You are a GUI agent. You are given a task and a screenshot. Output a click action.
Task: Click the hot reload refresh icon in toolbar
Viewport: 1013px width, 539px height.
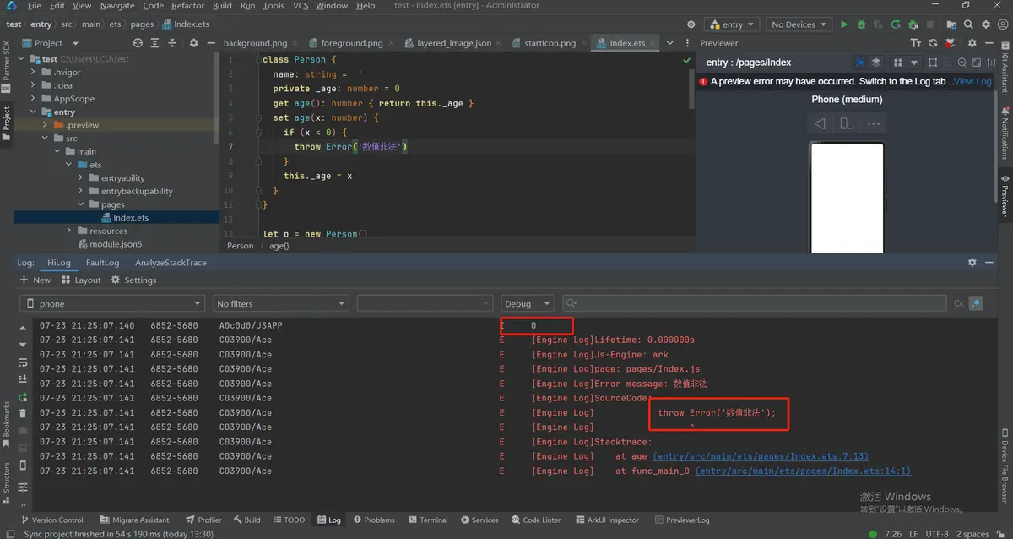coord(896,24)
